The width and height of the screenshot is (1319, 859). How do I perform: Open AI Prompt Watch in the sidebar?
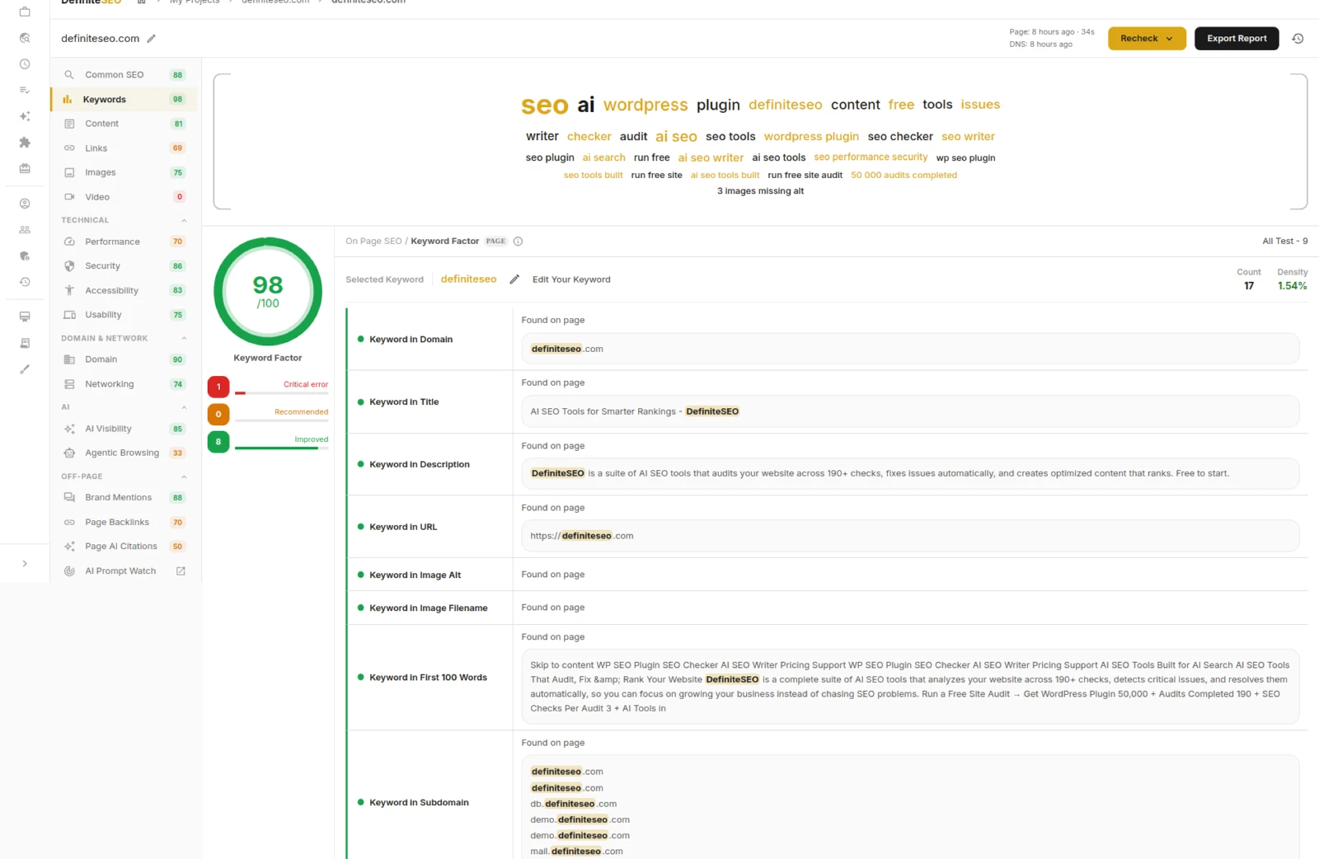coord(124,571)
